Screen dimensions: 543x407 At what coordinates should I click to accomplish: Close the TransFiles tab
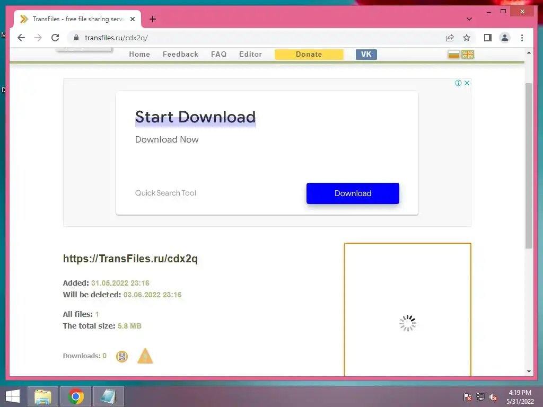132,19
